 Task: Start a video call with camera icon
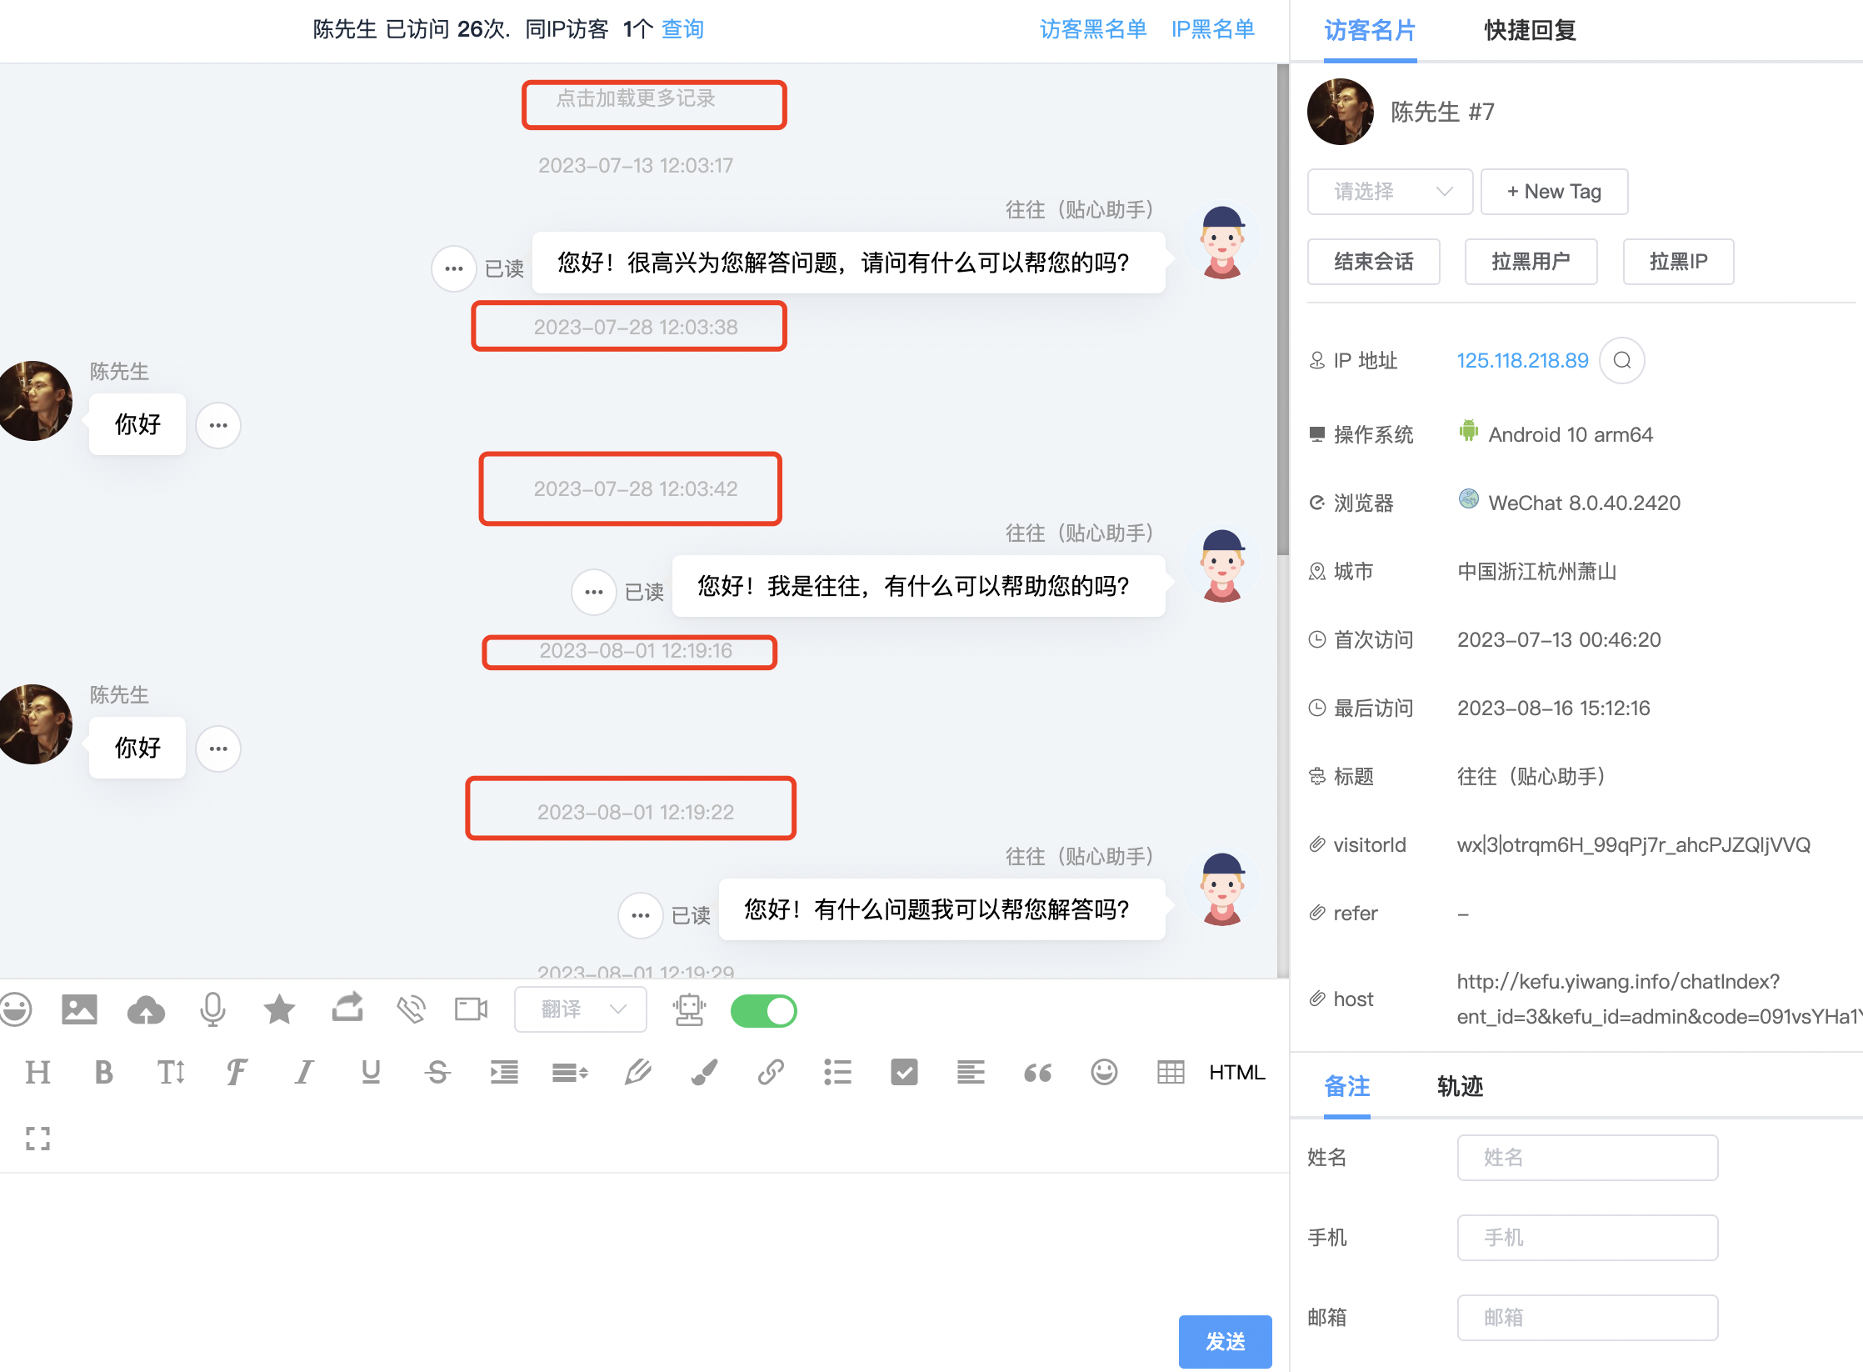point(471,1009)
